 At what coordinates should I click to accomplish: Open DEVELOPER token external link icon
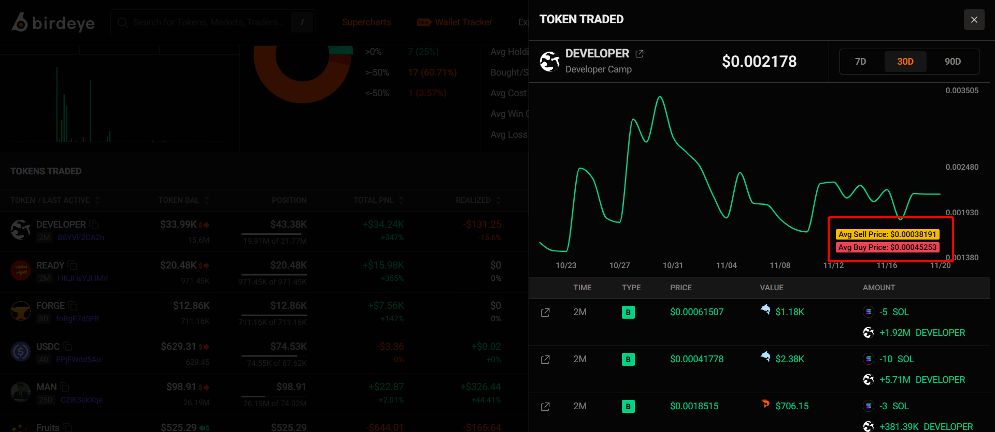[639, 53]
